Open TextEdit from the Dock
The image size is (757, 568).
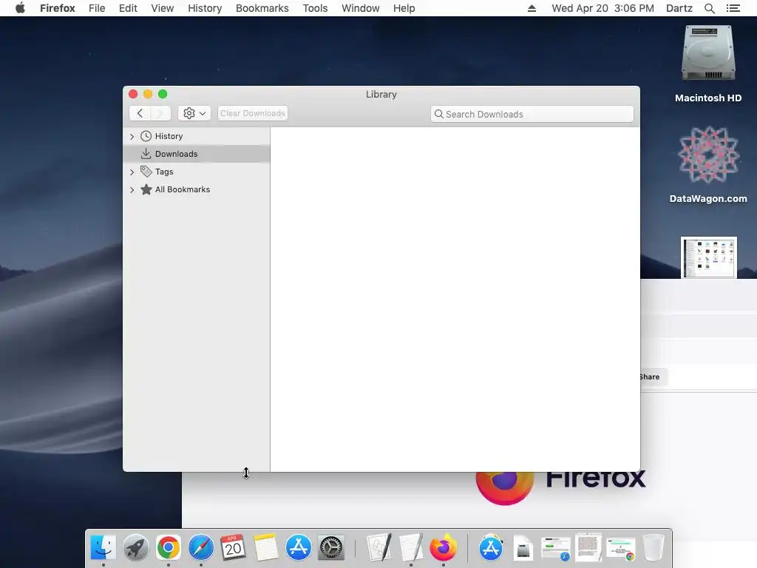(411, 548)
